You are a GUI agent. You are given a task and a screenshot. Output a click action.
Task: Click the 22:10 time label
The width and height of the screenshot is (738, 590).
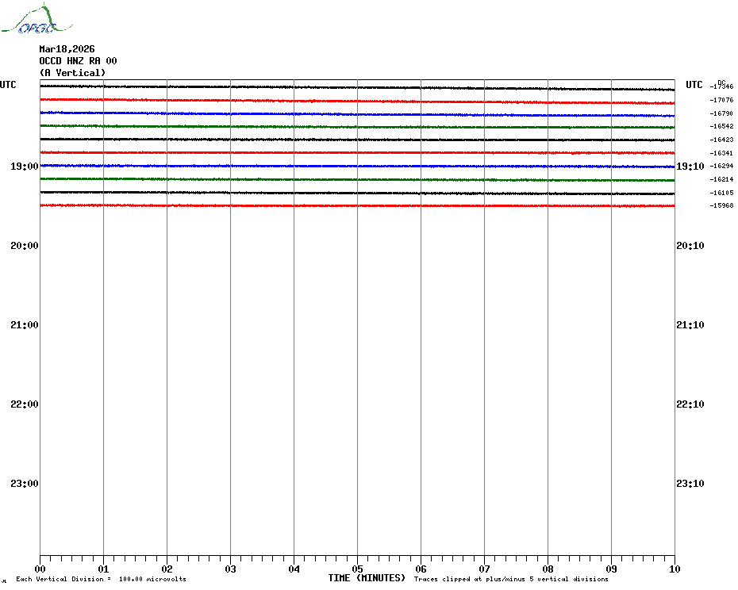pyautogui.click(x=690, y=404)
